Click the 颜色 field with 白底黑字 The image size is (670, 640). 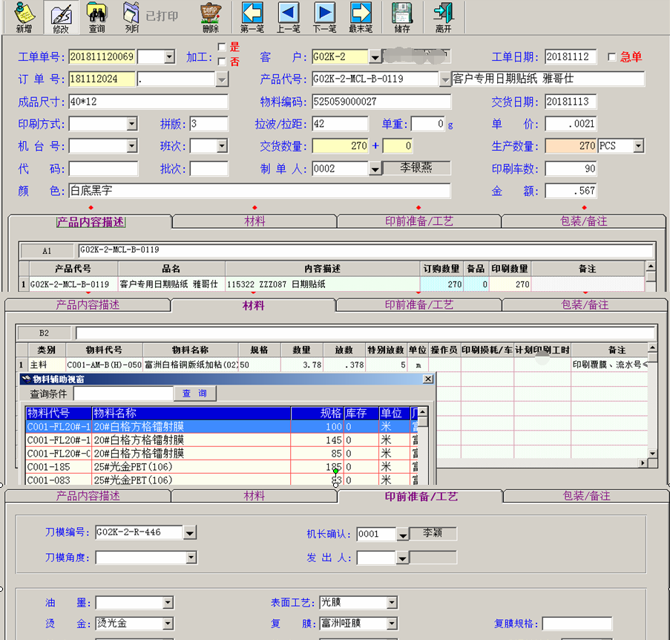coord(260,191)
